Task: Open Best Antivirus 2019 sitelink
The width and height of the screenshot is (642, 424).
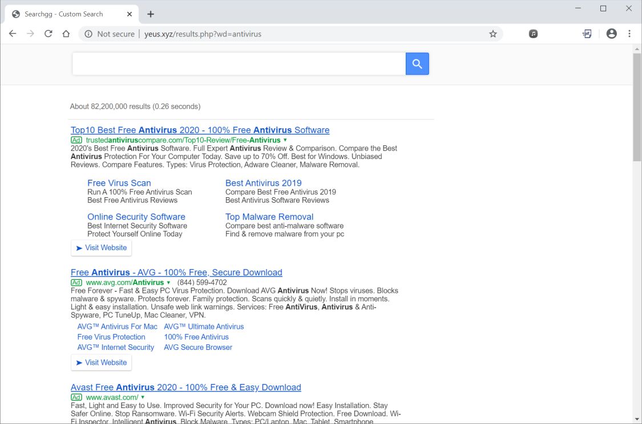Action: click(x=263, y=183)
